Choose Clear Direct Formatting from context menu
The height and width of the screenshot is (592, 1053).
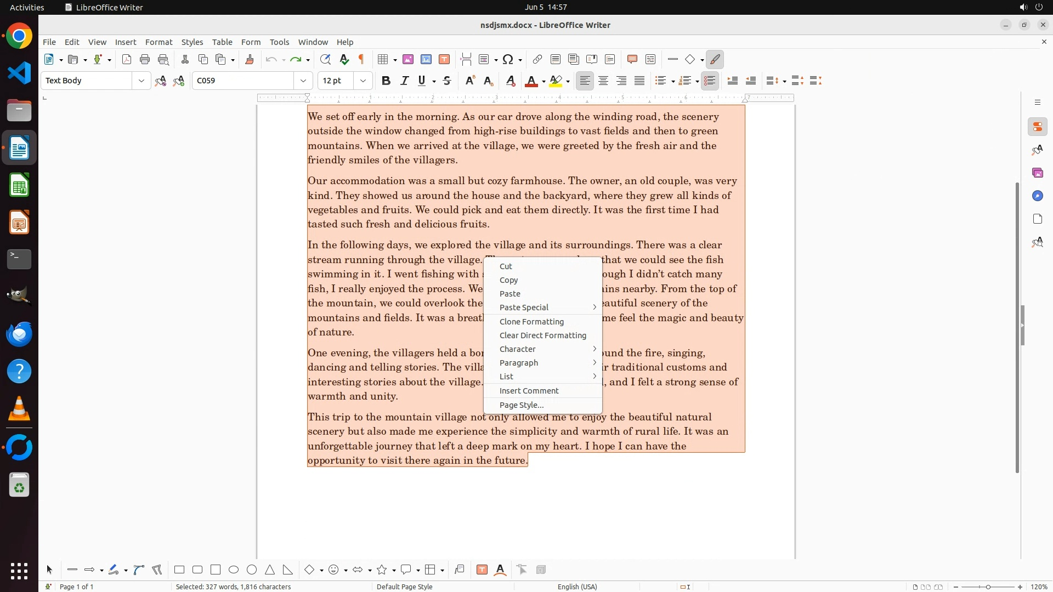click(x=543, y=335)
